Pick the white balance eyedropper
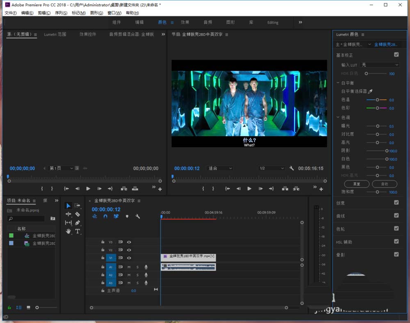The height and width of the screenshot is (323, 410). [370, 91]
